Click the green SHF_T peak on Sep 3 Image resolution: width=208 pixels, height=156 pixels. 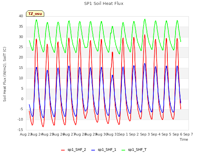[x=145, y=19]
